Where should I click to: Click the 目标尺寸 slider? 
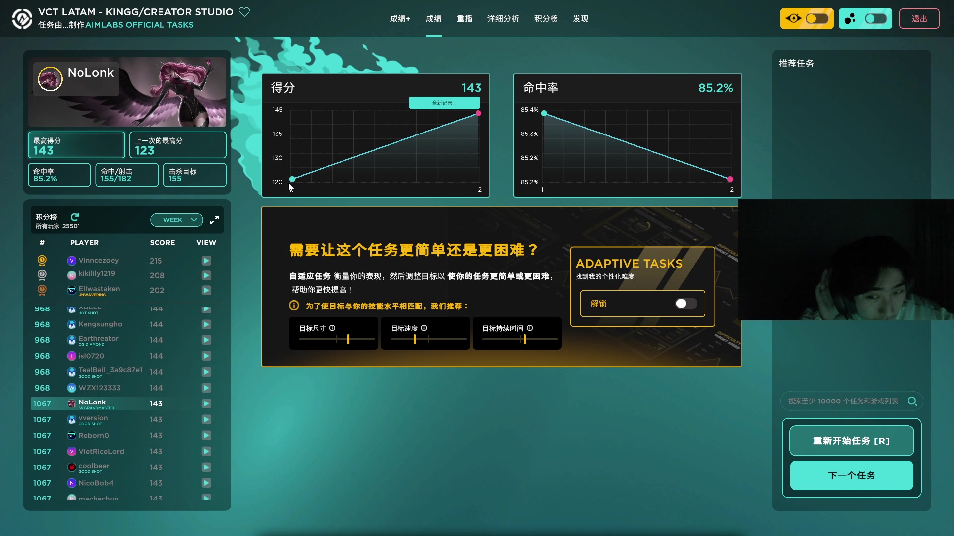337,339
